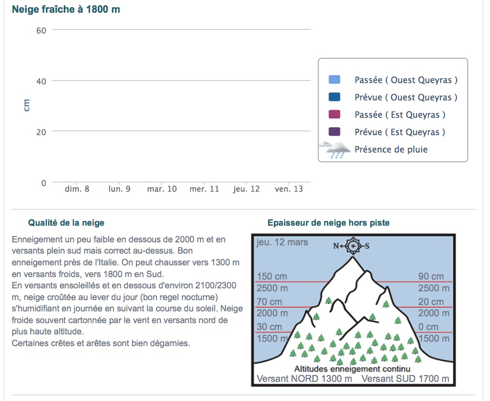
Task: Click 'Certaines crêtes et arêtes sont bien dégarnies.' line
Action: [101, 343]
